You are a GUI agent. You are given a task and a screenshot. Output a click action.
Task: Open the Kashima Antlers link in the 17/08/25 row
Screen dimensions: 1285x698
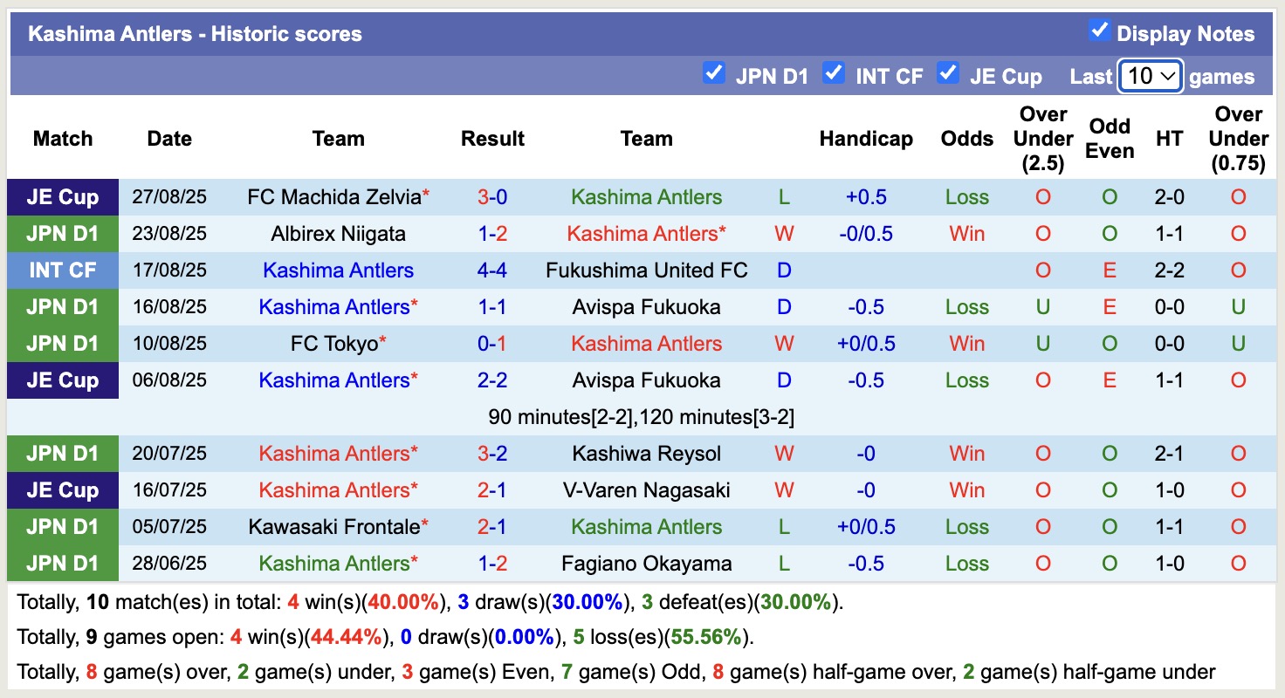click(338, 270)
